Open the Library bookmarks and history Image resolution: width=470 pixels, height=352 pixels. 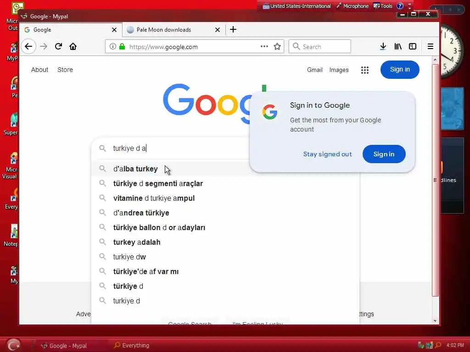pos(398,46)
